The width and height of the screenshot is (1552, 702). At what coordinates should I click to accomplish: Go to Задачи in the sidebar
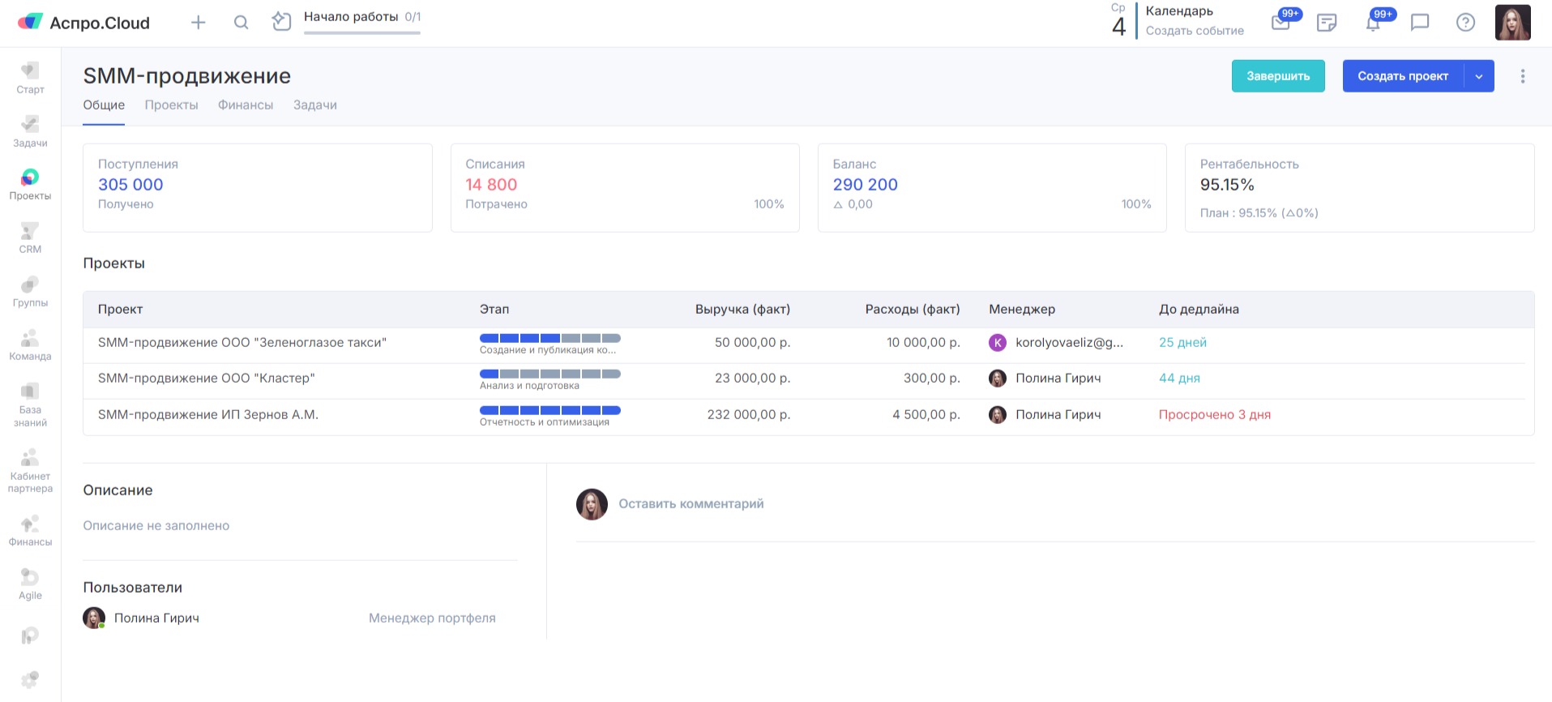pyautogui.click(x=30, y=131)
